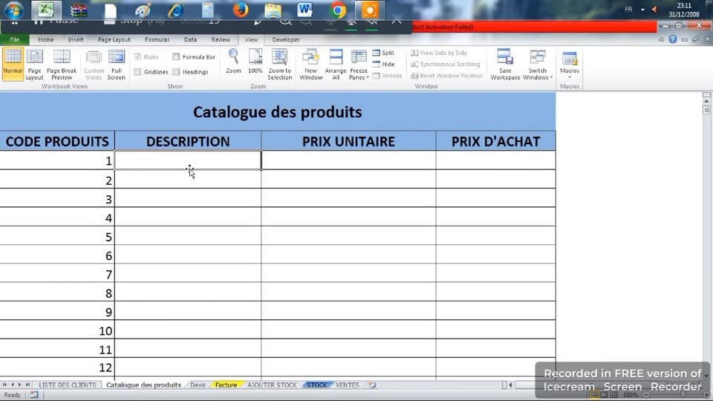
Task: Click the Catalogue des produits title
Action: (x=277, y=112)
